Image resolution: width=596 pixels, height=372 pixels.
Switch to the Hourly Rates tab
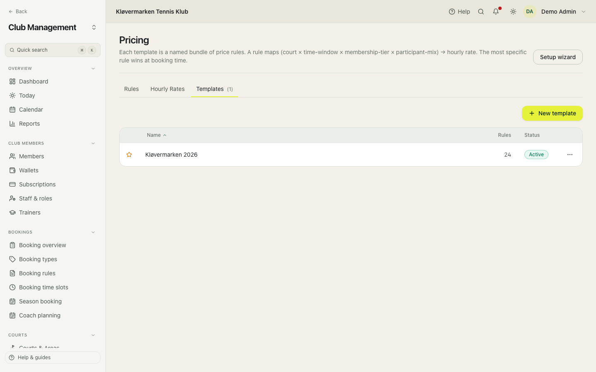168,89
